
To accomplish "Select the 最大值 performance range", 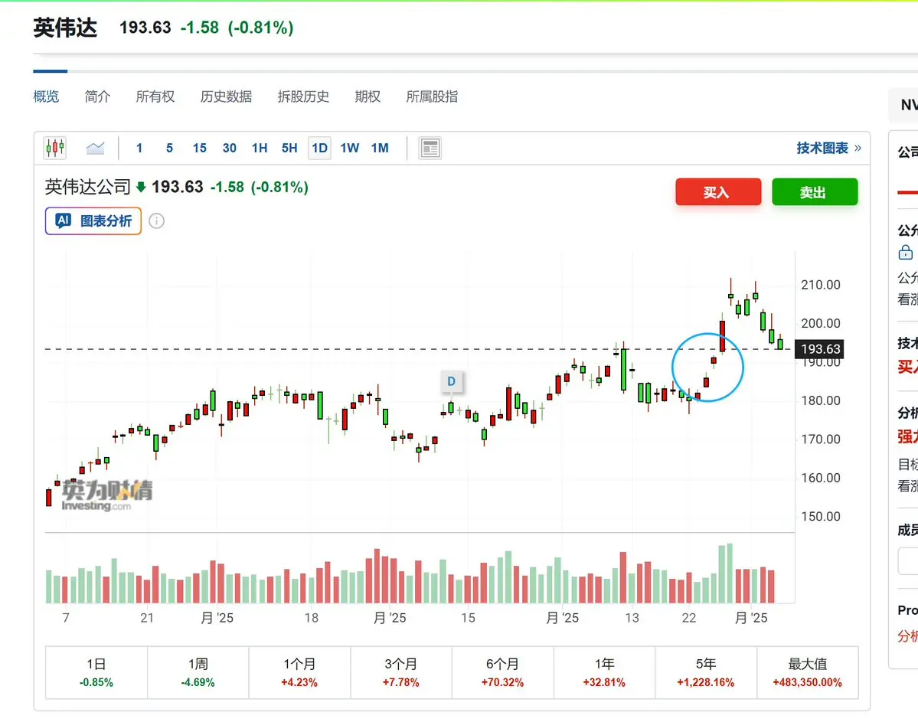I will (x=807, y=673).
